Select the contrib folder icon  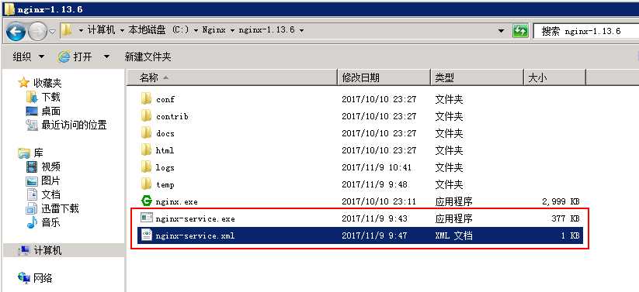tap(146, 116)
